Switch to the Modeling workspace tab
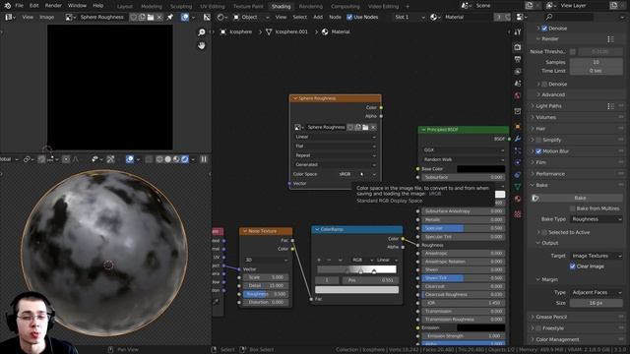This screenshot has height=354, width=630. coord(151,7)
